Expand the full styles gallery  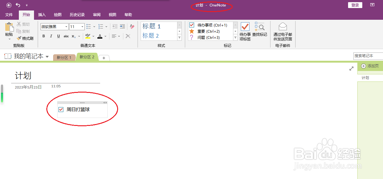click(x=179, y=38)
